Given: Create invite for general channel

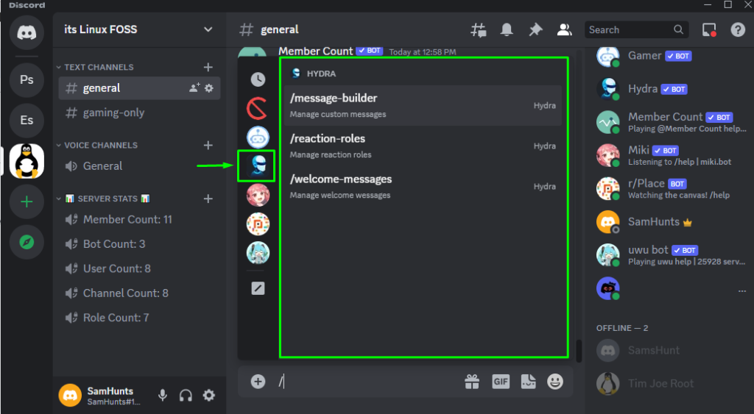Looking at the screenshot, I should point(194,88).
